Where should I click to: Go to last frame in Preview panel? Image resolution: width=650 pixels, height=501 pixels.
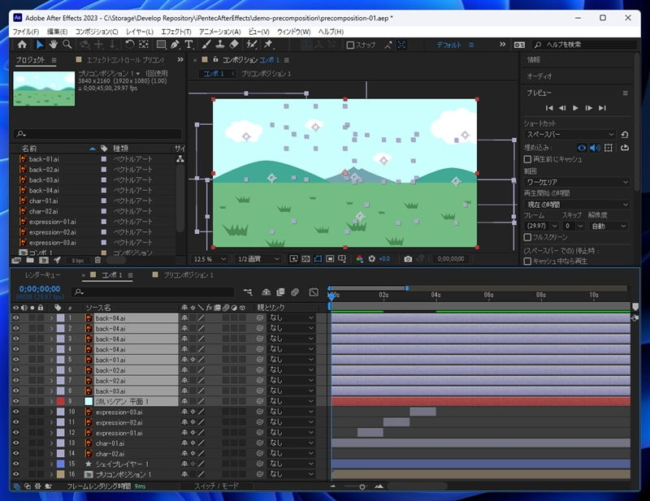pyautogui.click(x=602, y=108)
